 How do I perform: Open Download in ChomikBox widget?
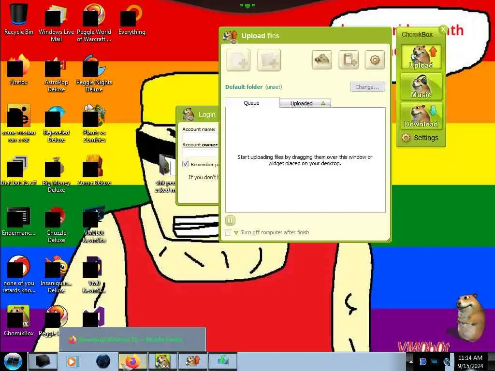(421, 116)
